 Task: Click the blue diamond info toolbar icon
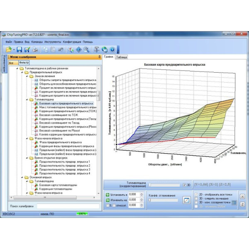[78, 49]
